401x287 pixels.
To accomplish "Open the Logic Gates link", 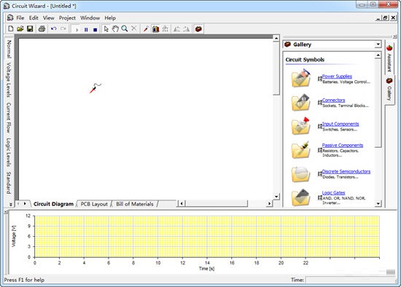I will [x=333, y=193].
